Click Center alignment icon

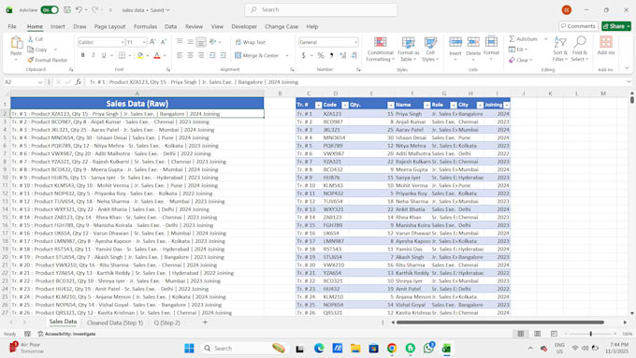190,55
